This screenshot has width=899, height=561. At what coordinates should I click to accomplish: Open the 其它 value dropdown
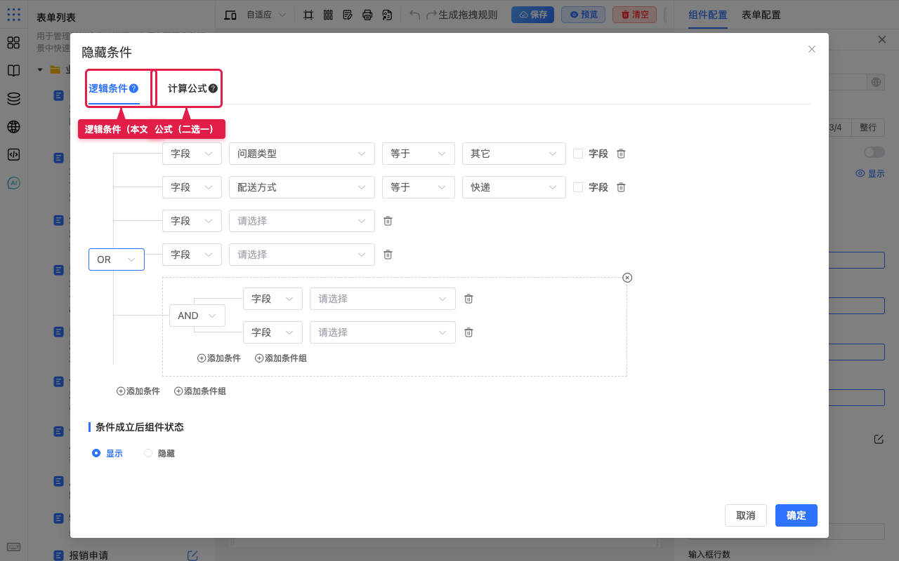click(514, 154)
